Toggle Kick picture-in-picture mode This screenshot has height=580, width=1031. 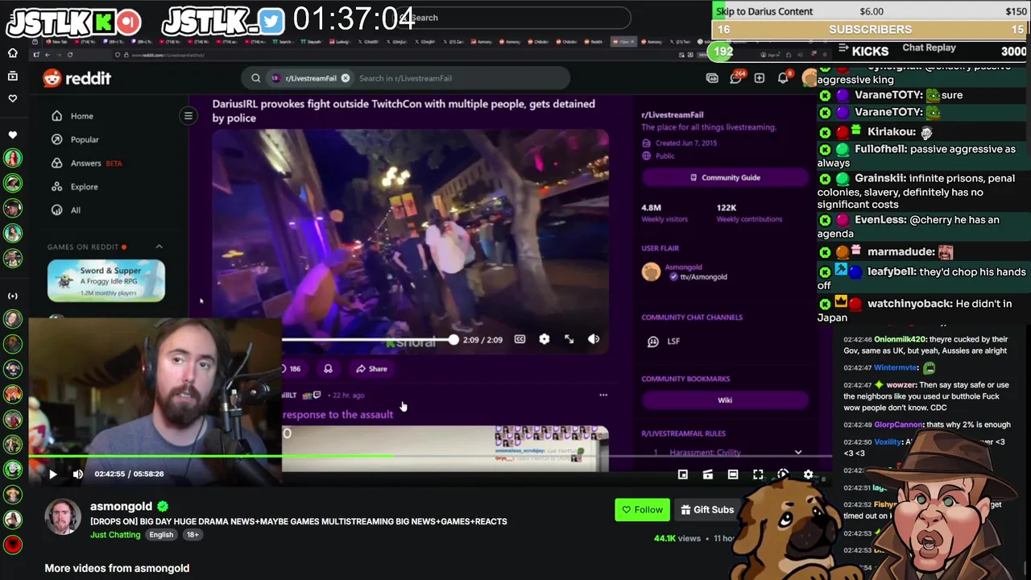click(x=682, y=474)
